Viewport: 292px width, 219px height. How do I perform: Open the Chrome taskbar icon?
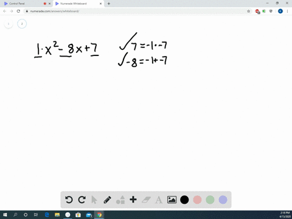[x=99, y=215]
